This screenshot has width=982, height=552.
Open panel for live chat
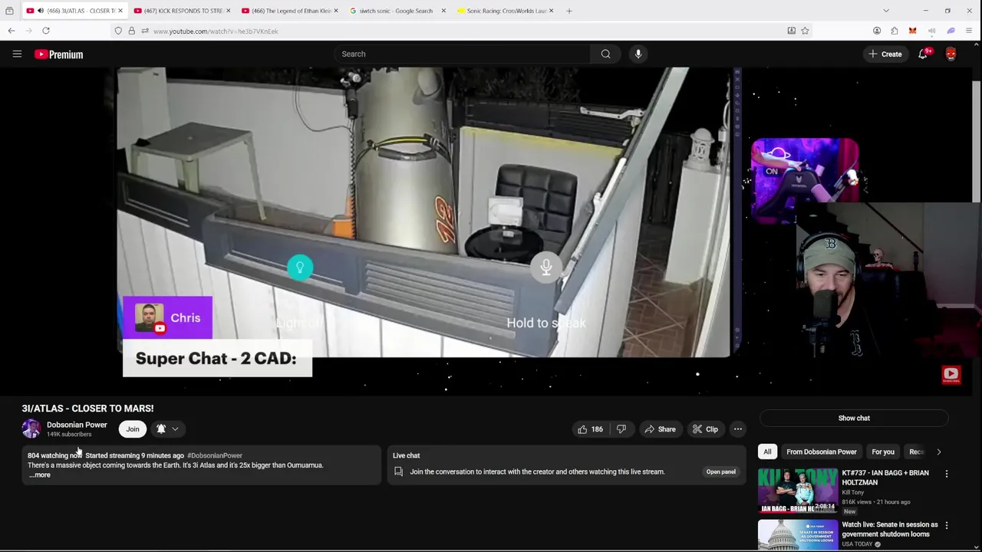[720, 472]
